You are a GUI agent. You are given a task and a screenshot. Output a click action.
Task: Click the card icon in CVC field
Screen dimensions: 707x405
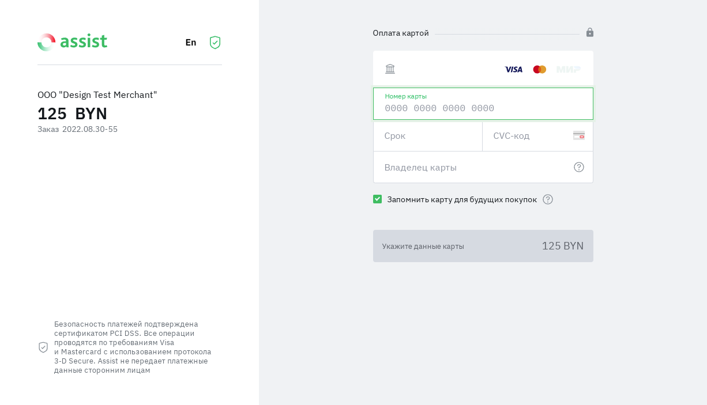tap(578, 135)
